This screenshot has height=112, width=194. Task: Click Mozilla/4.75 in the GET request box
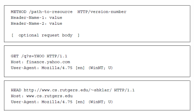52,68
